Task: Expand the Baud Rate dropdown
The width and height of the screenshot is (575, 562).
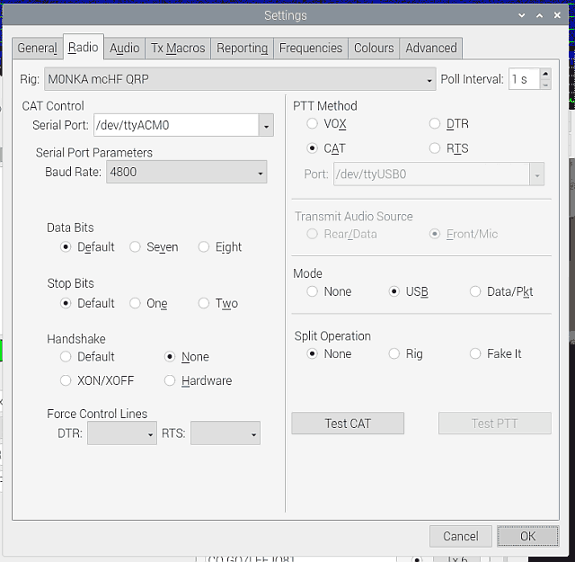Action: point(261,172)
